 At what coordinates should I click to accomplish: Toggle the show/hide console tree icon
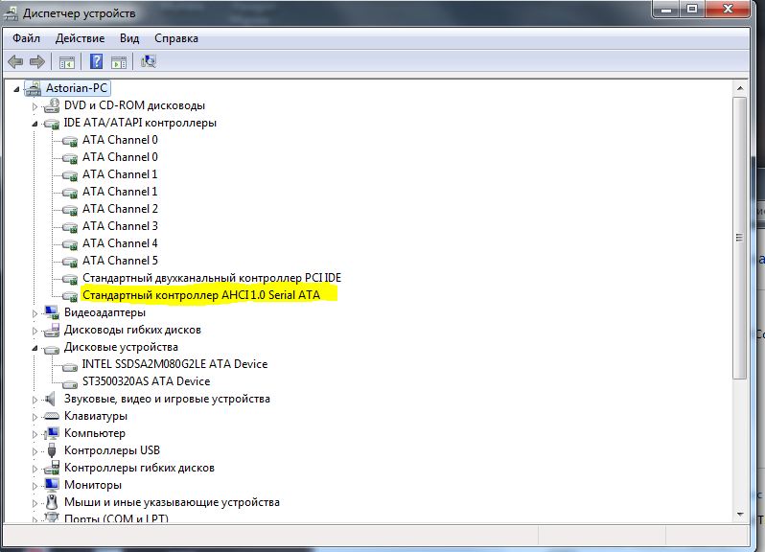coord(67,62)
